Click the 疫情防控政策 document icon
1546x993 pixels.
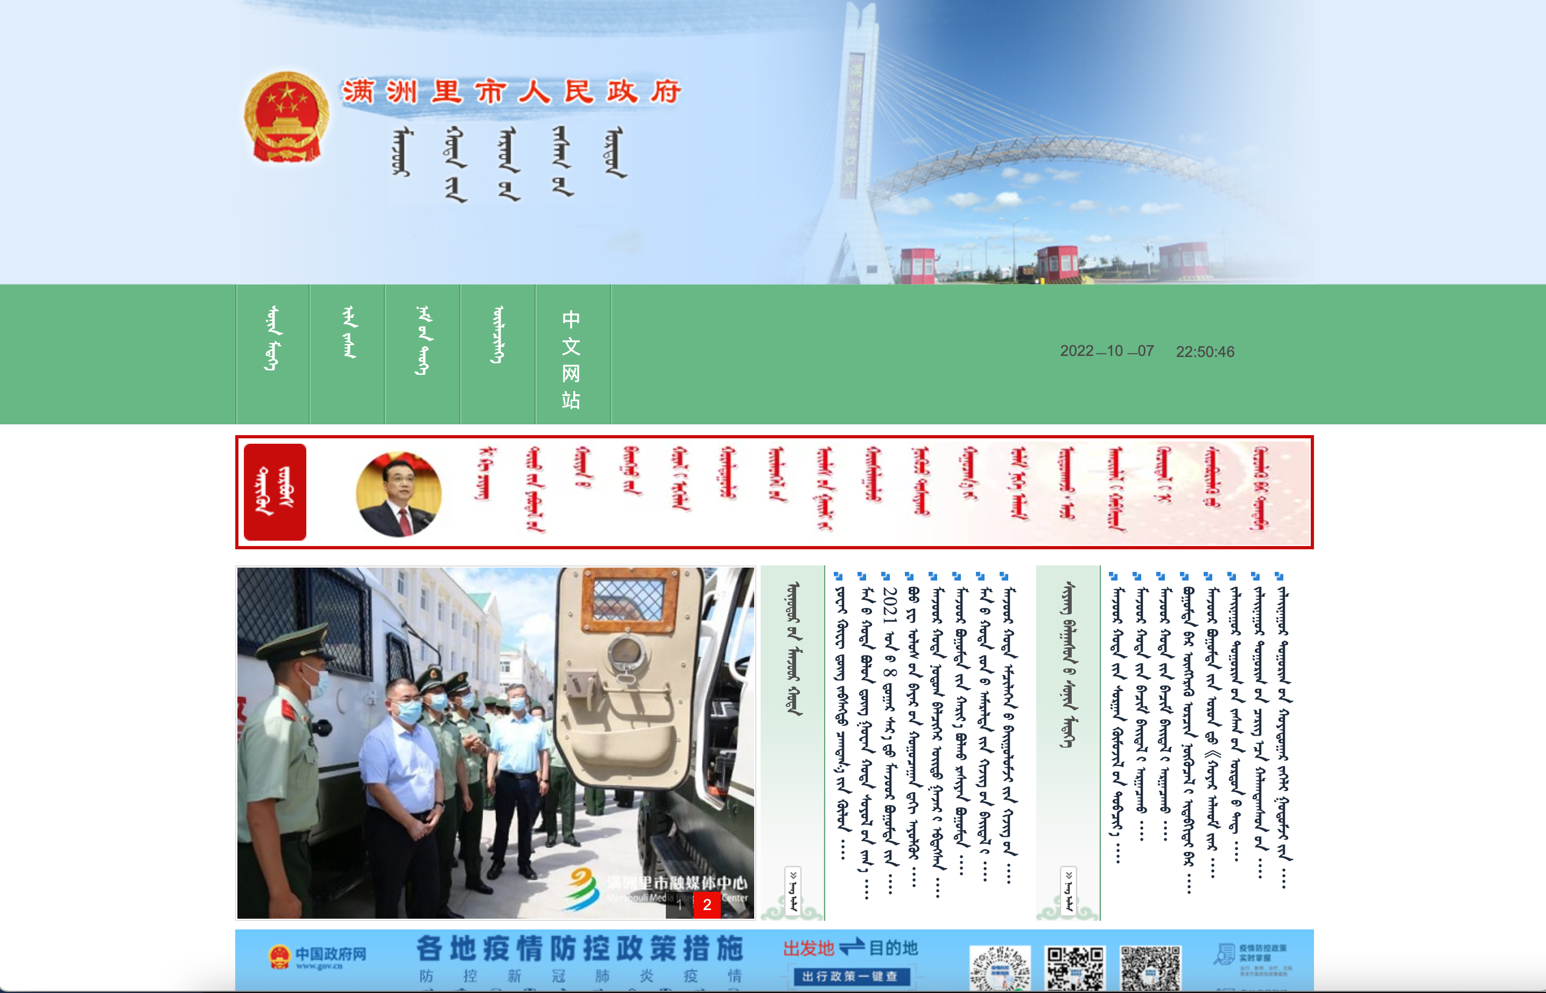[x=1224, y=954]
